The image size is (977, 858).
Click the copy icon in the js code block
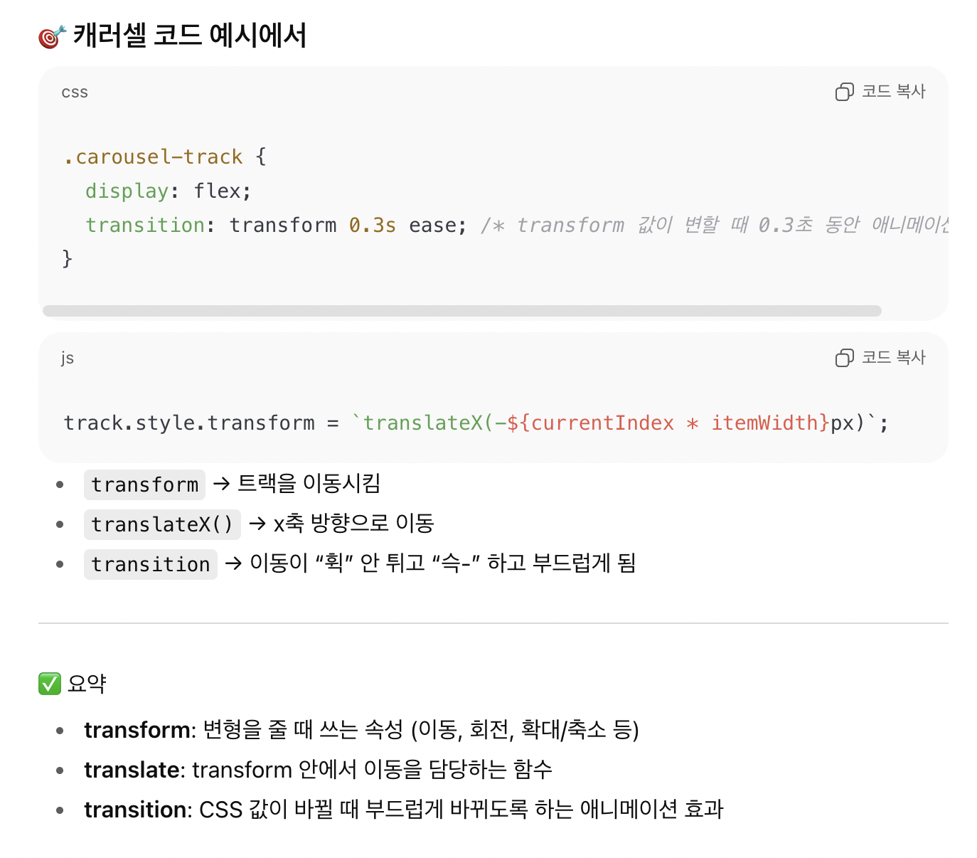click(x=844, y=358)
